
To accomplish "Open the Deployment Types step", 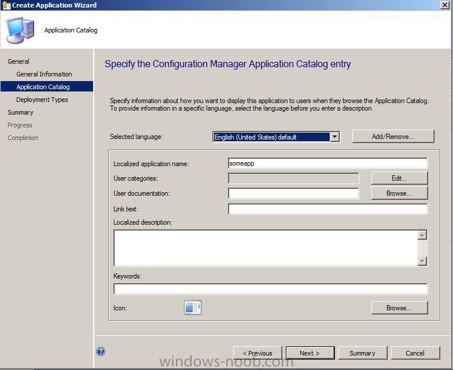I will coord(42,100).
